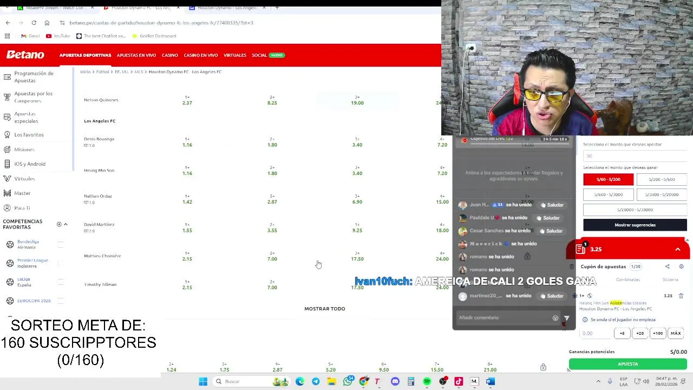Image resolution: width=693 pixels, height=390 pixels.
Task: Select David Martinez 2+ odds 3.55
Action: pyautogui.click(x=272, y=227)
